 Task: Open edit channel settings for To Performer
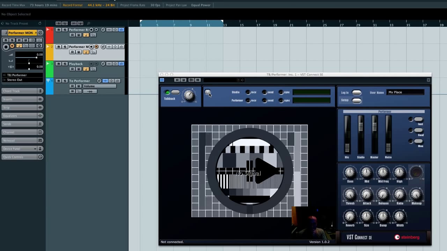(x=99, y=81)
